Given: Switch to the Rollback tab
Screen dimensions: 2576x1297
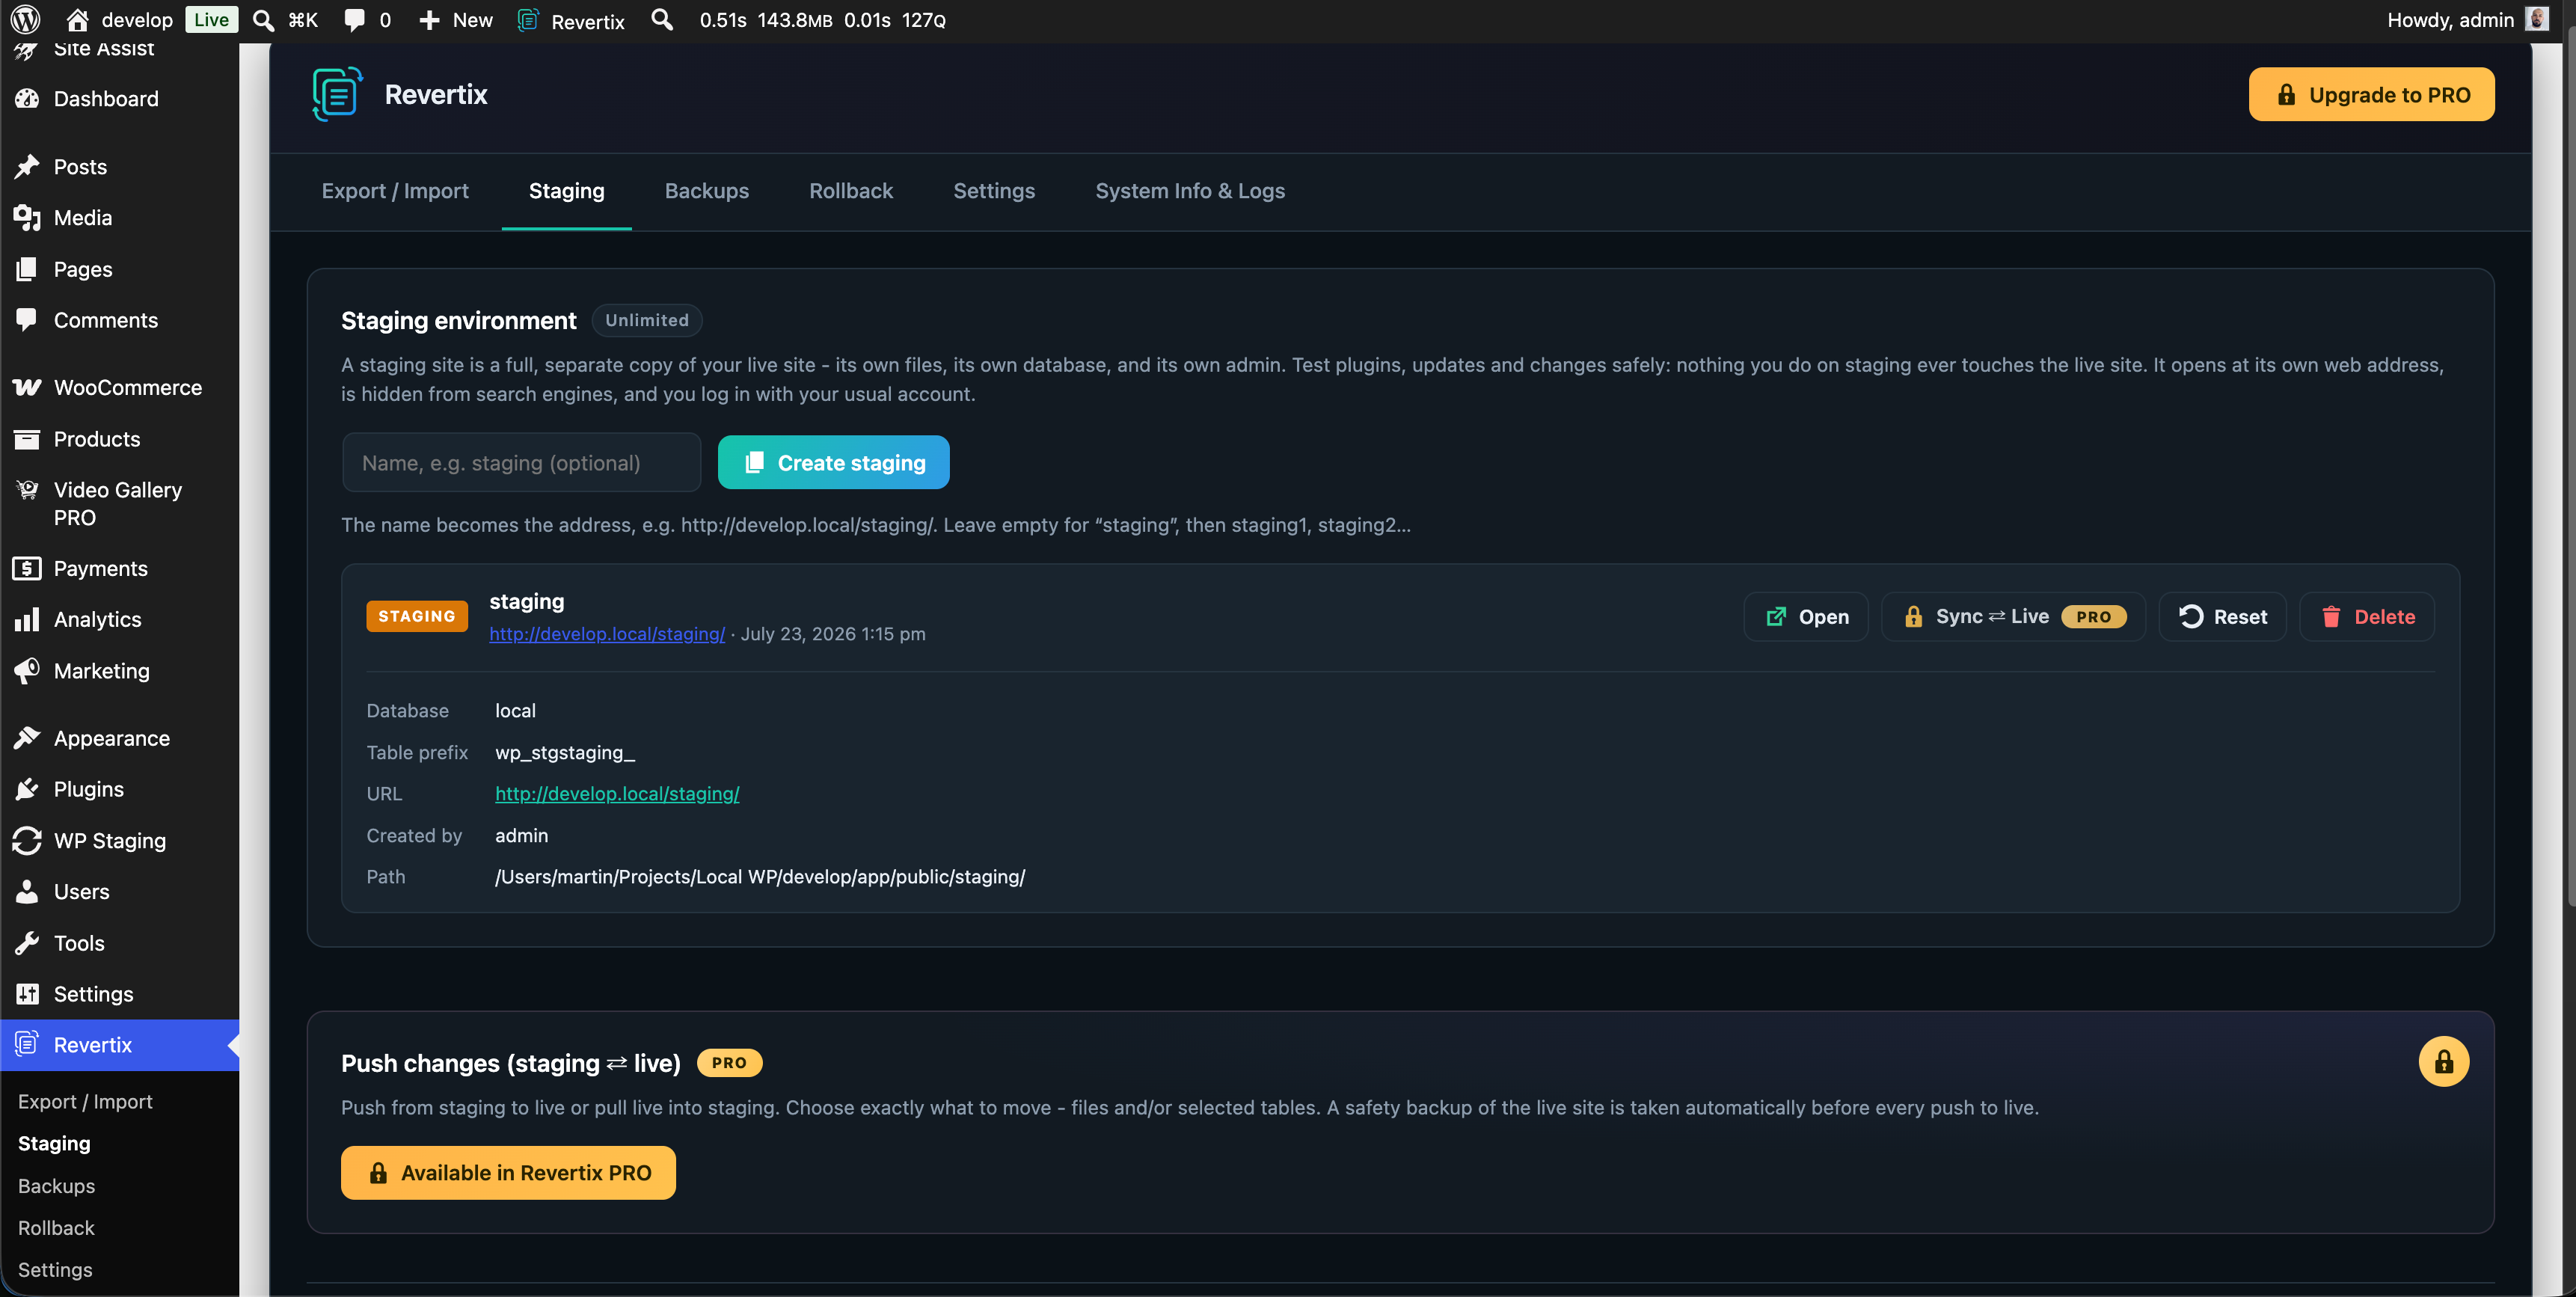Looking at the screenshot, I should pos(850,191).
